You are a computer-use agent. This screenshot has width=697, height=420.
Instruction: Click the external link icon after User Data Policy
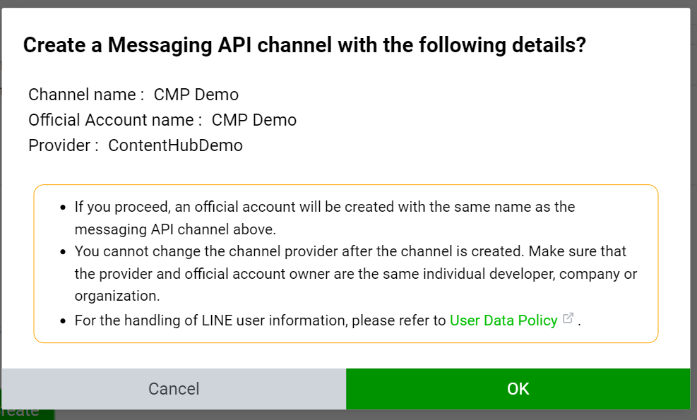tap(568, 318)
